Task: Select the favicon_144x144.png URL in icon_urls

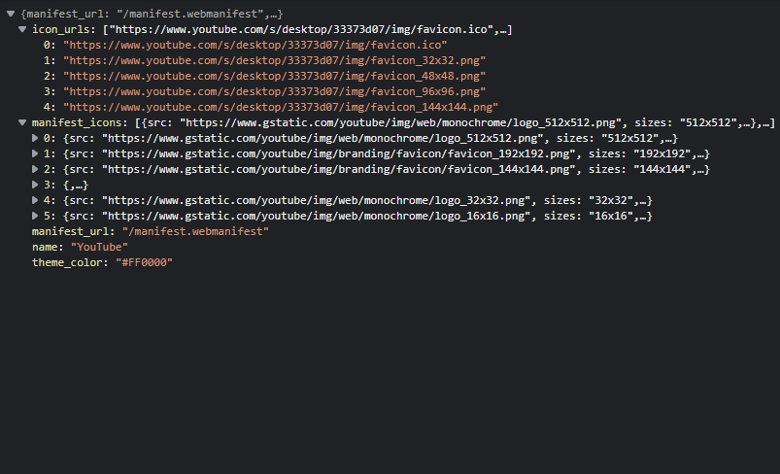Action: (x=281, y=107)
